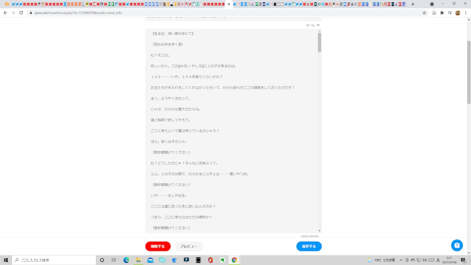Click the text area scroll-down arrow
This screenshot has height=265, width=471.
pyautogui.click(x=320, y=231)
